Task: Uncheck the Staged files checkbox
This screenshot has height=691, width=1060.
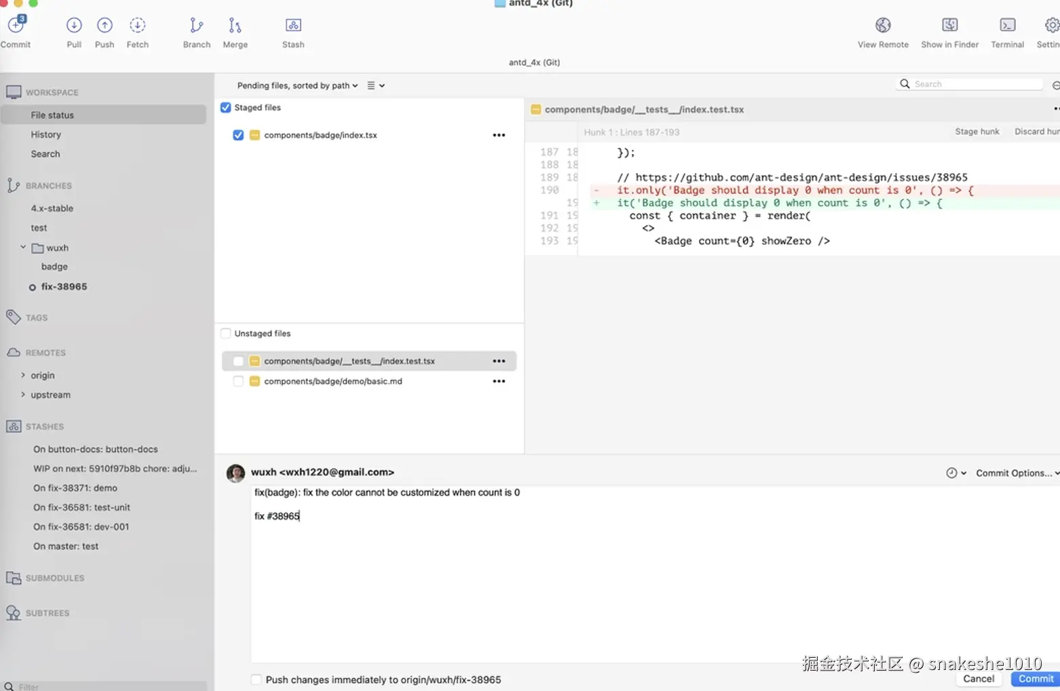Action: [226, 107]
